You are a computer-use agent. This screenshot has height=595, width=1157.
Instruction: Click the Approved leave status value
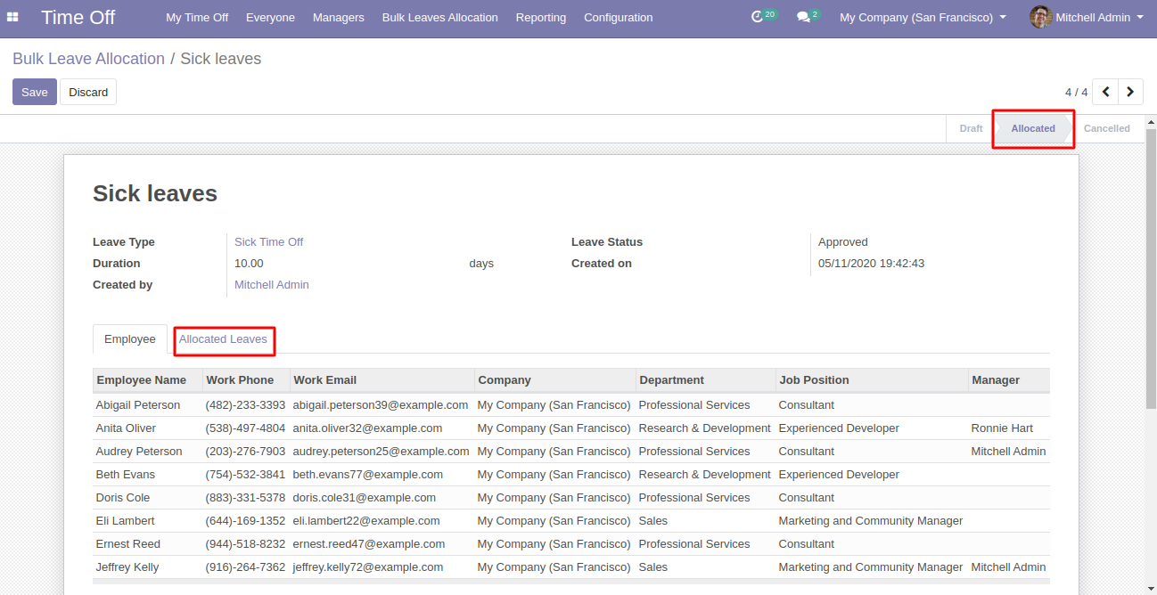(843, 242)
